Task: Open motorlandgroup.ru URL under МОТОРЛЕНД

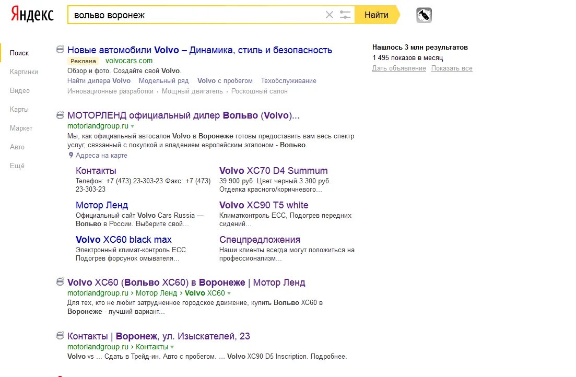Action: click(98, 126)
